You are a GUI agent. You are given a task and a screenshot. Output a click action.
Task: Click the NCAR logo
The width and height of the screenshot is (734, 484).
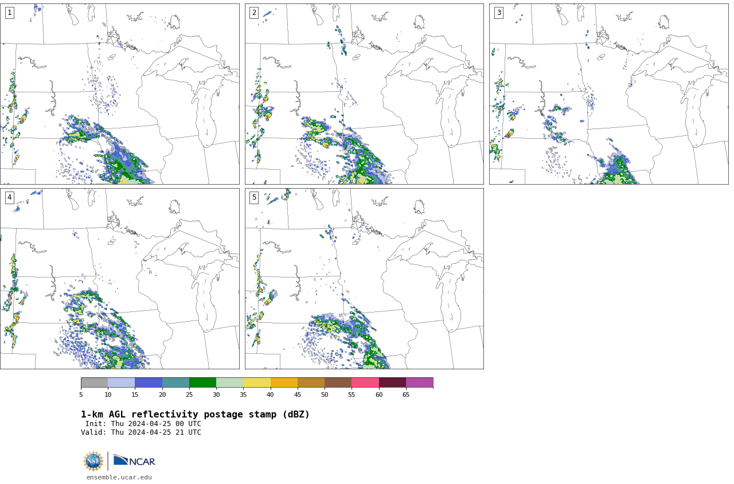pyautogui.click(x=134, y=460)
